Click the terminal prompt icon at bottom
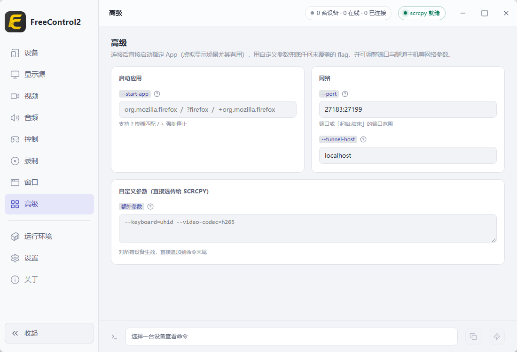 (x=114, y=337)
